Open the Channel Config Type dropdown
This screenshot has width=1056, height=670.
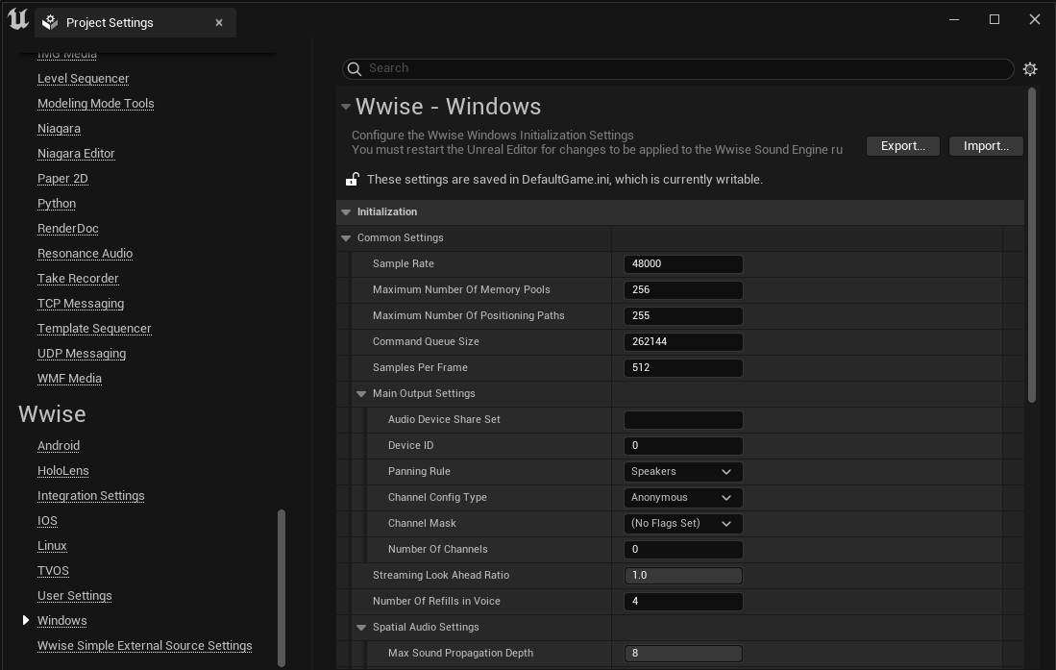(682, 498)
